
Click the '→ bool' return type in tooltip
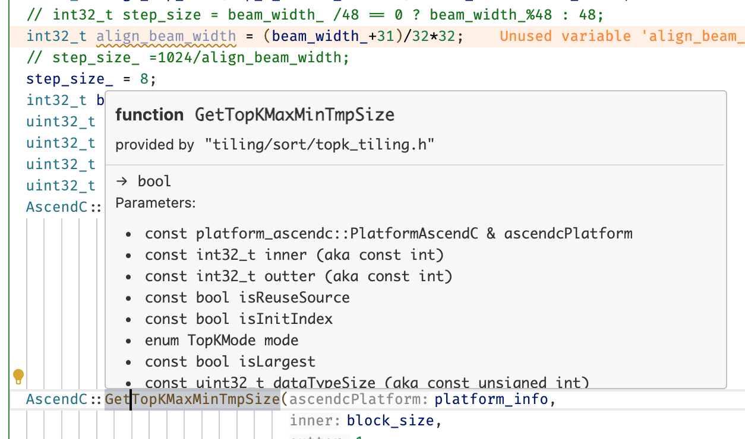point(143,181)
